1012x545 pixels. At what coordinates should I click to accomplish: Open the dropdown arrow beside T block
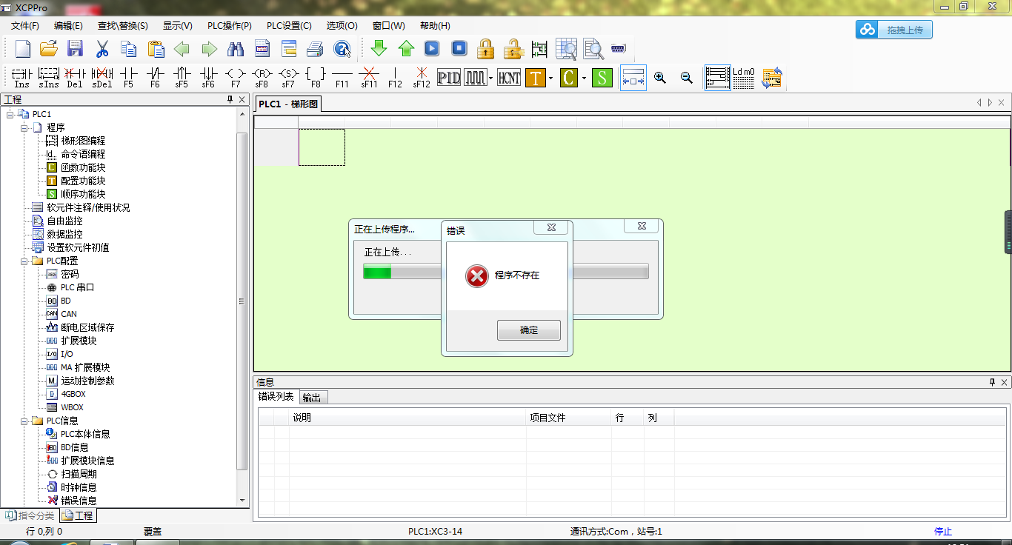(x=550, y=78)
